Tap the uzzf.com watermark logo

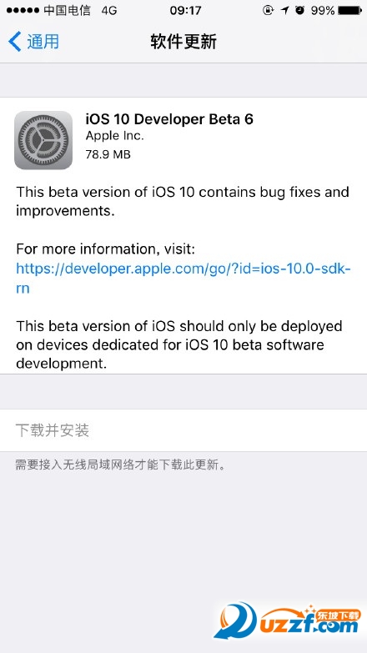pos(288,620)
